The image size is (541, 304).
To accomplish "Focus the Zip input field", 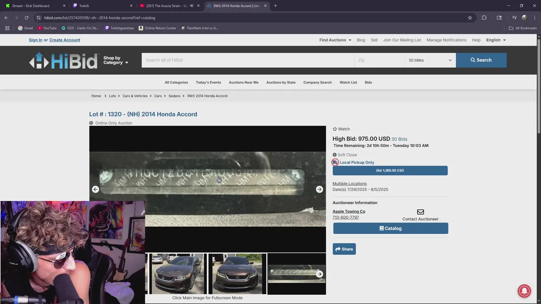I will point(380,60).
